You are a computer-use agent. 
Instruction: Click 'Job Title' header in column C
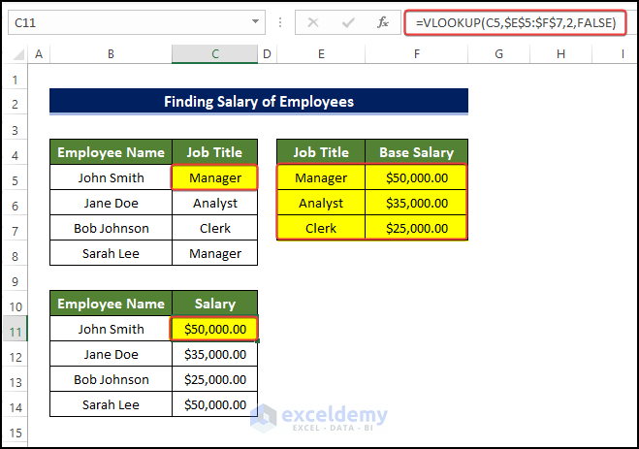click(x=214, y=152)
